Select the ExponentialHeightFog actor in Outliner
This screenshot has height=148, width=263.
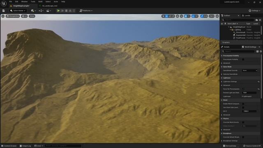pos(241,35)
